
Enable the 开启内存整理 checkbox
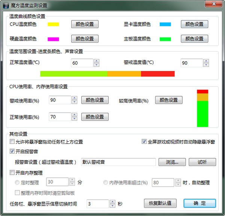tap(12, 173)
